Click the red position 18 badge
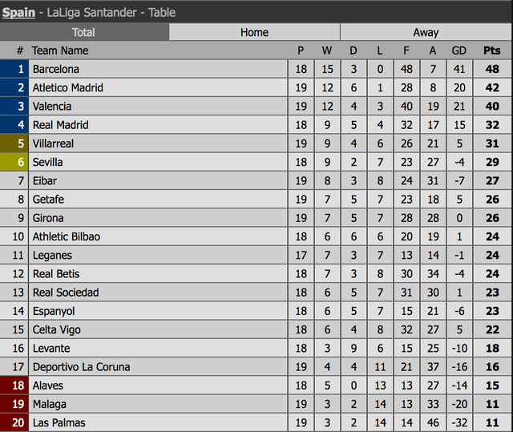Screen dimensions: 513x432 pyautogui.click(x=14, y=386)
